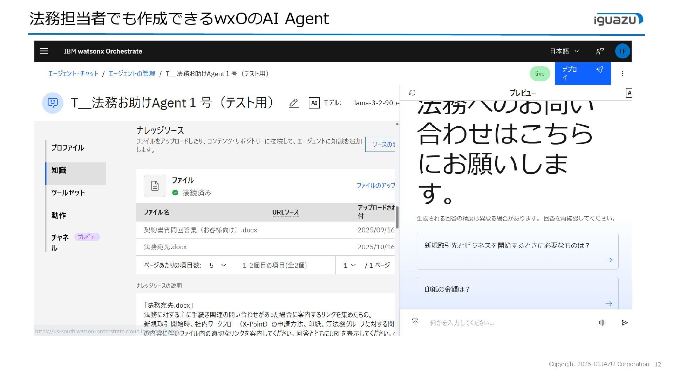Click the 印紙の金額は？ suggested prompt

point(517,293)
